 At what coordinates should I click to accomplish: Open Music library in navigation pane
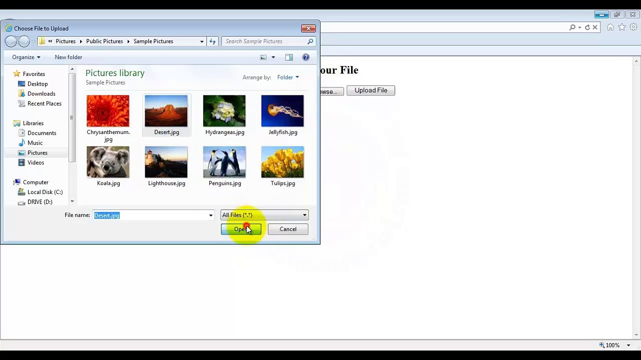[35, 143]
